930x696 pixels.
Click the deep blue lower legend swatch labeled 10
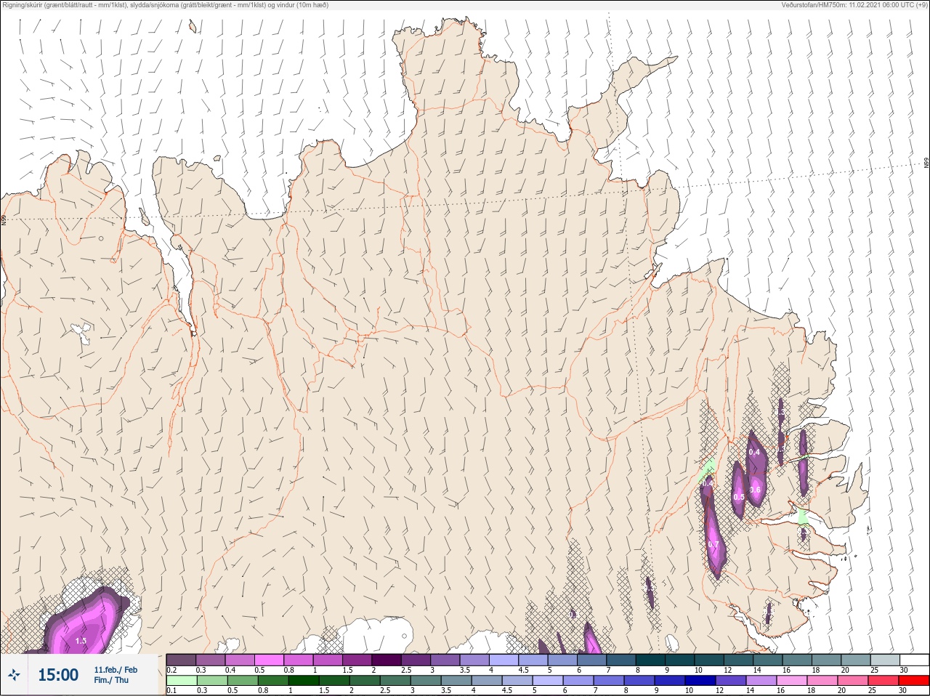click(x=700, y=681)
